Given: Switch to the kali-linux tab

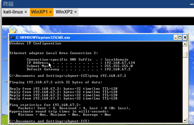Looking at the screenshot, I should (13, 12).
